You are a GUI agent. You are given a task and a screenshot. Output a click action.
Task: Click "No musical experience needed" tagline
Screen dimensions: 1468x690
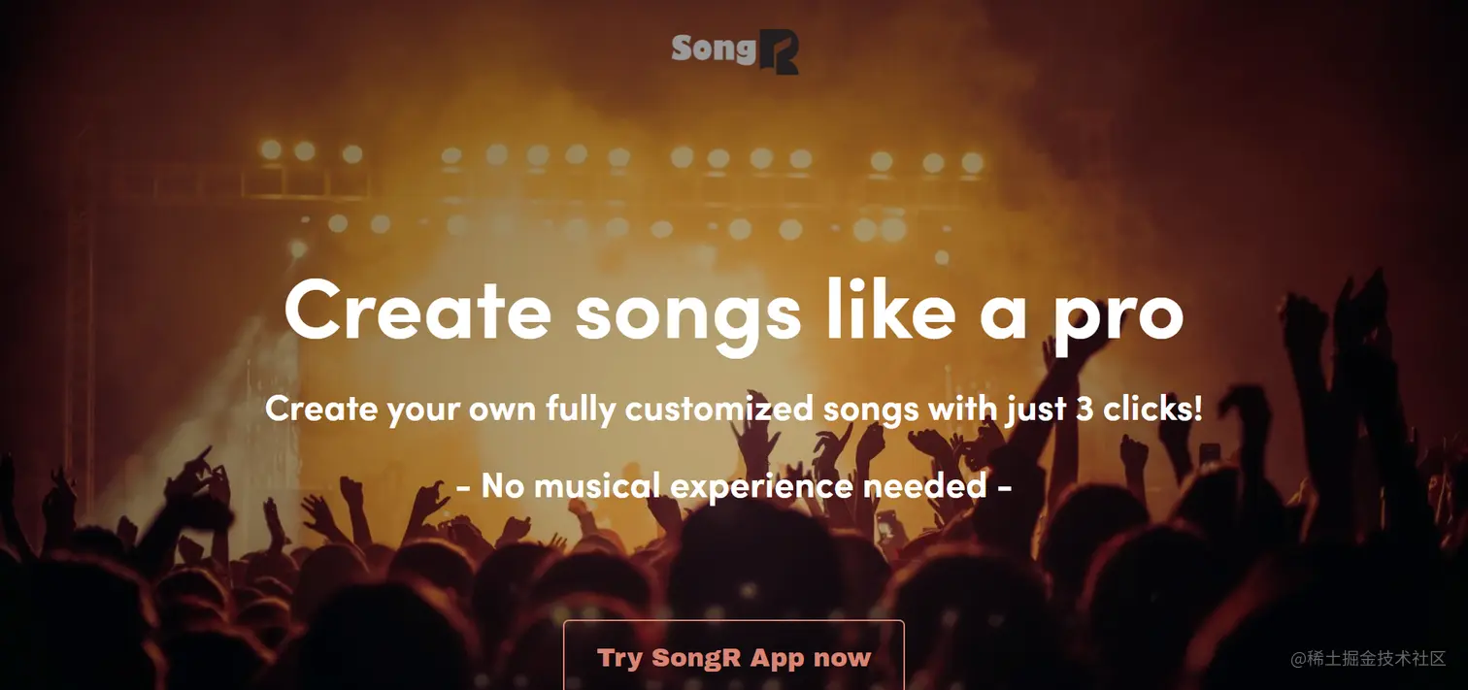point(734,485)
